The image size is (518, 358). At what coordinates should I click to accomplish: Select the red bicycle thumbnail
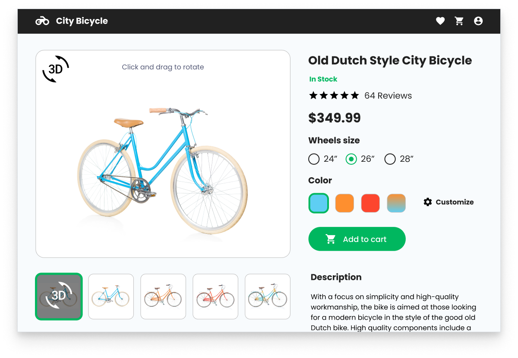pos(215,296)
